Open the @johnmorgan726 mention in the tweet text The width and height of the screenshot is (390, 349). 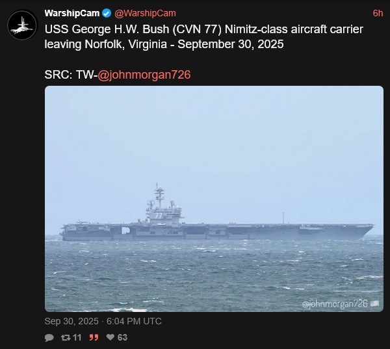coord(144,75)
